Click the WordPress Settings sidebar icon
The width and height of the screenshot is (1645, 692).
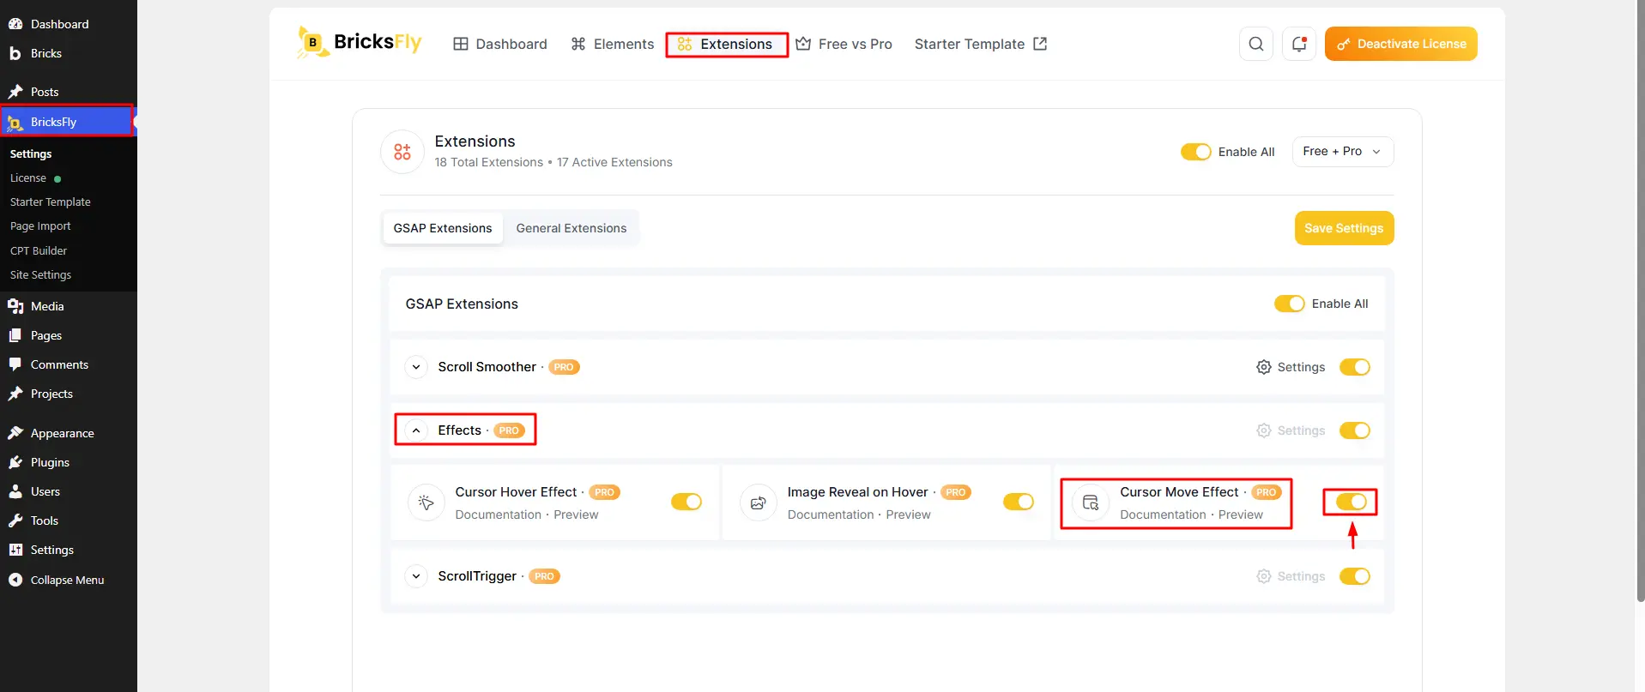click(15, 550)
